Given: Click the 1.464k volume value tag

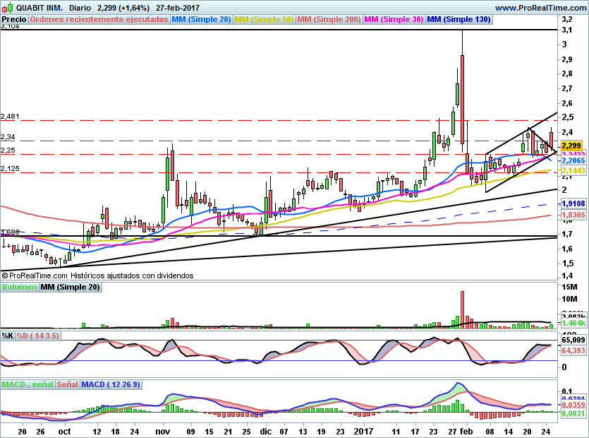Looking at the screenshot, I should tap(573, 323).
